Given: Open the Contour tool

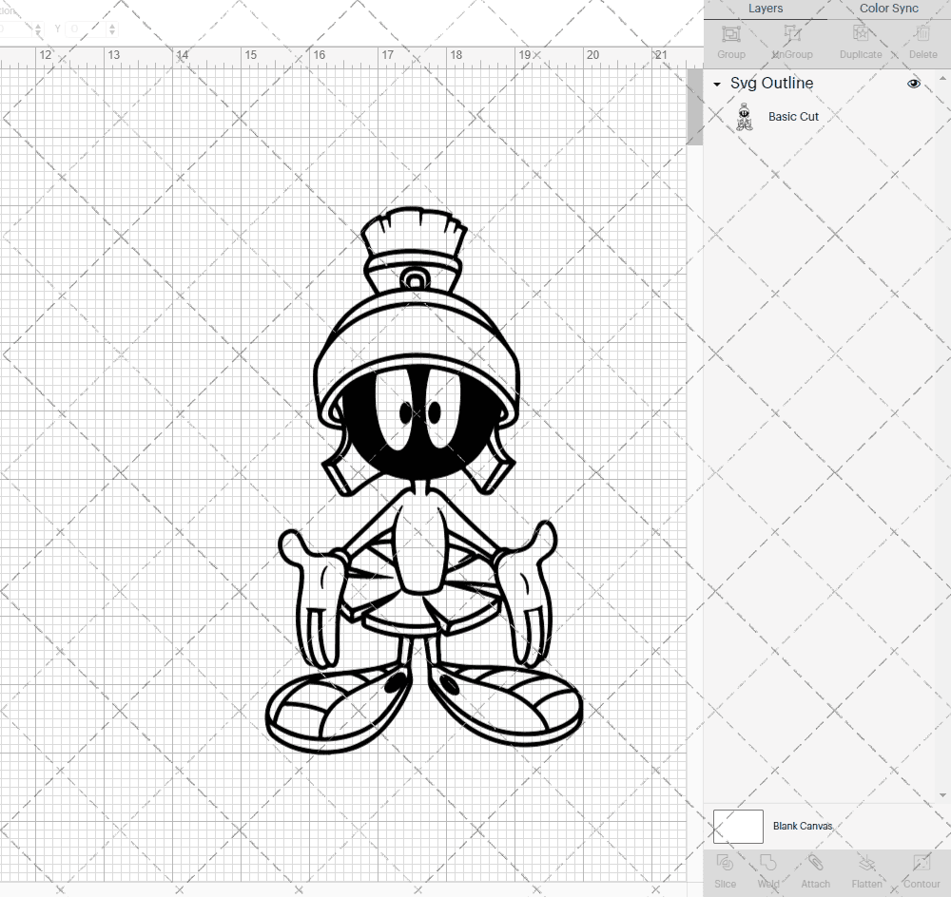Looking at the screenshot, I should pyautogui.click(x=922, y=863).
